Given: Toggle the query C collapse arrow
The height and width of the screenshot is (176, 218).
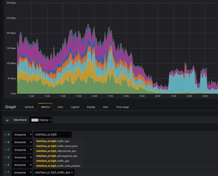Looking at the screenshot, I should (6, 150).
